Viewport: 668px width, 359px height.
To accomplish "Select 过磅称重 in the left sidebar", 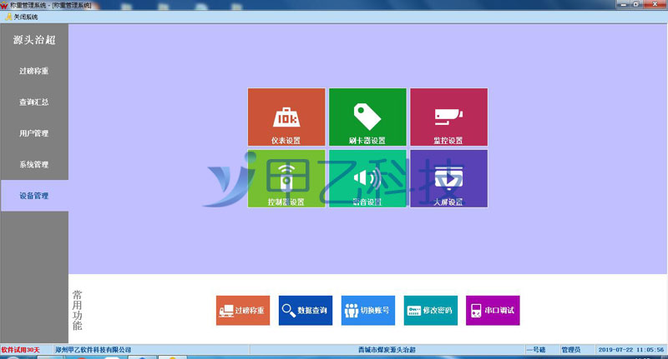I will pos(34,71).
